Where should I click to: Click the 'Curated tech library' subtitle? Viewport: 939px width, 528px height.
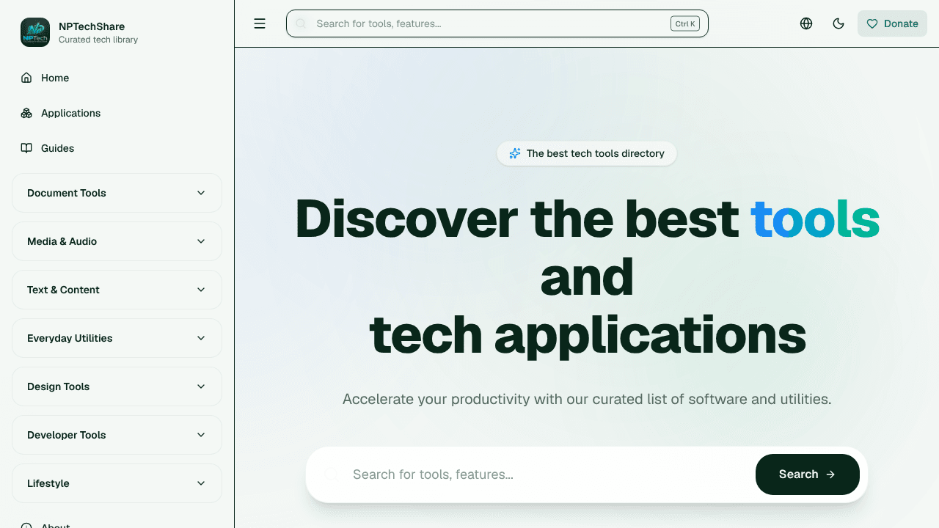[98, 40]
